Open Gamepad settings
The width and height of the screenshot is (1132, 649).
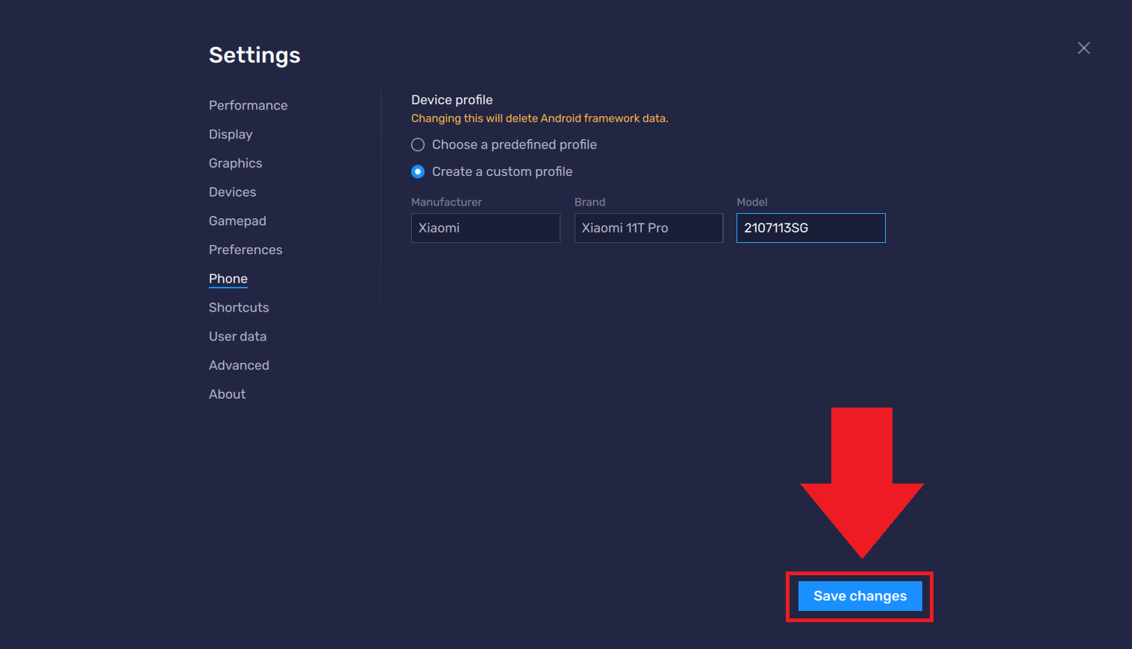[237, 221]
